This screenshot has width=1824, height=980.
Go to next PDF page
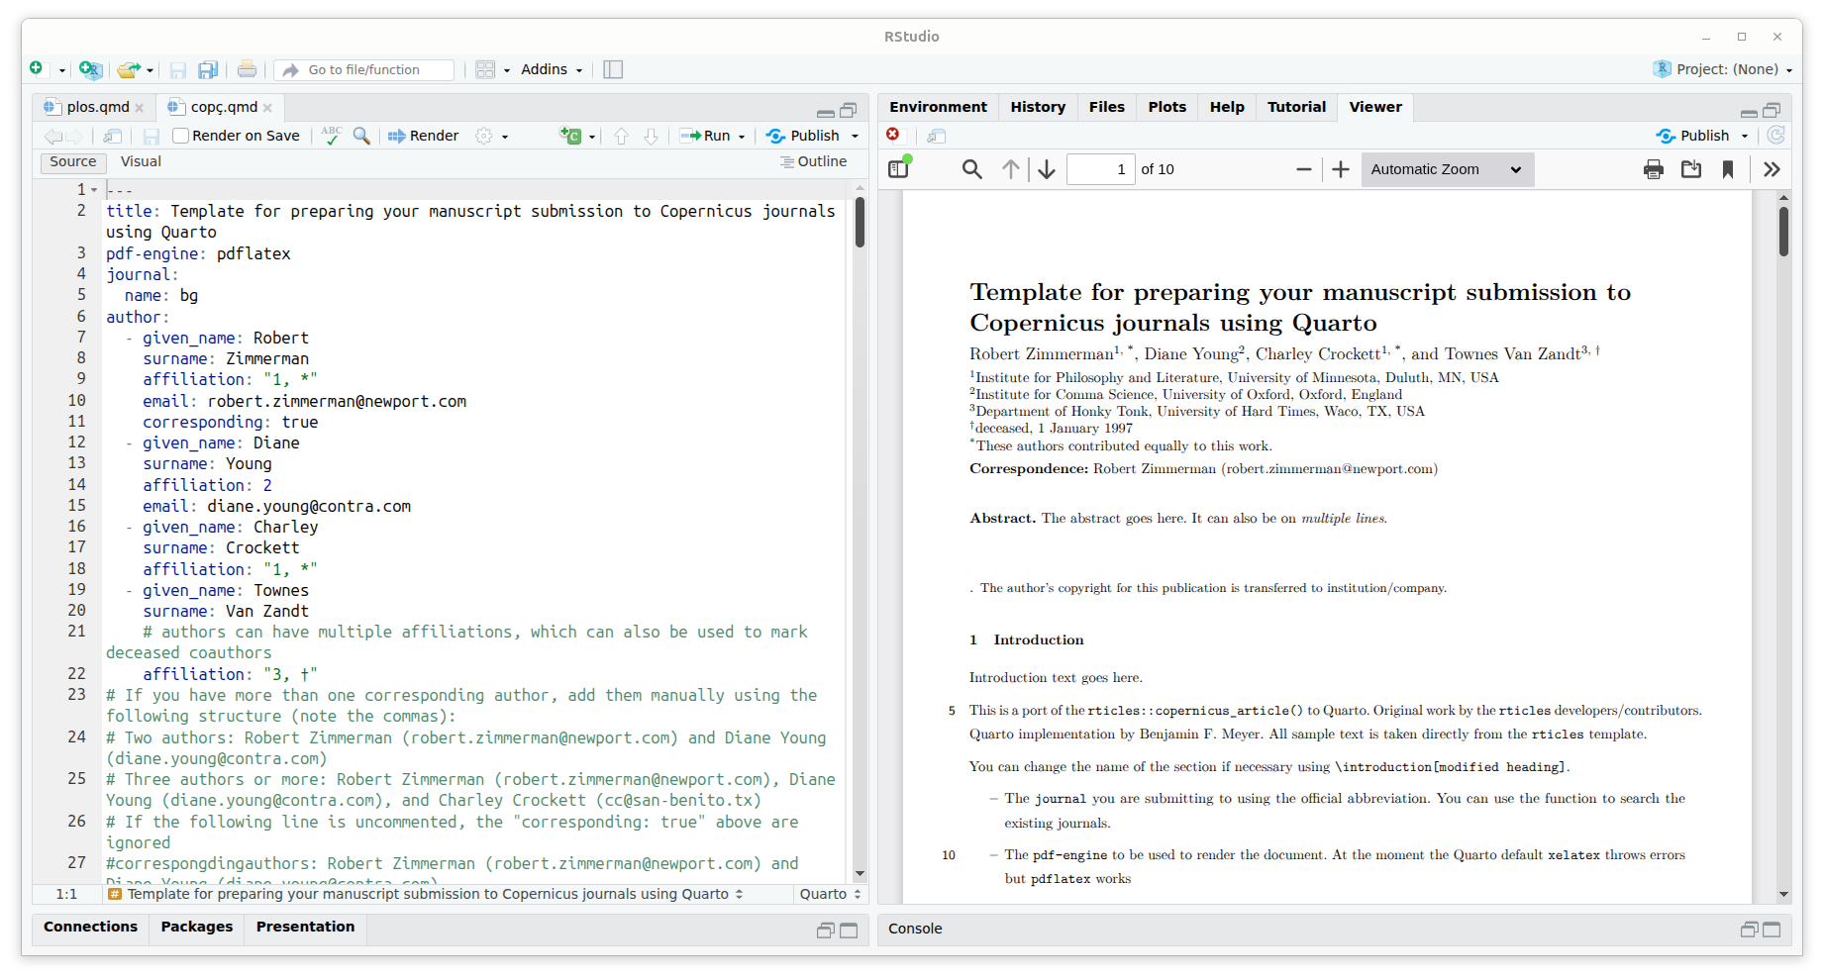point(1047,169)
